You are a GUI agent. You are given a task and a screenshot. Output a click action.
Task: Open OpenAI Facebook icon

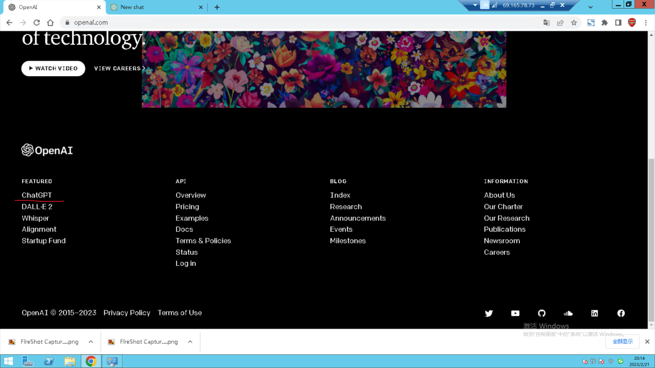click(621, 313)
